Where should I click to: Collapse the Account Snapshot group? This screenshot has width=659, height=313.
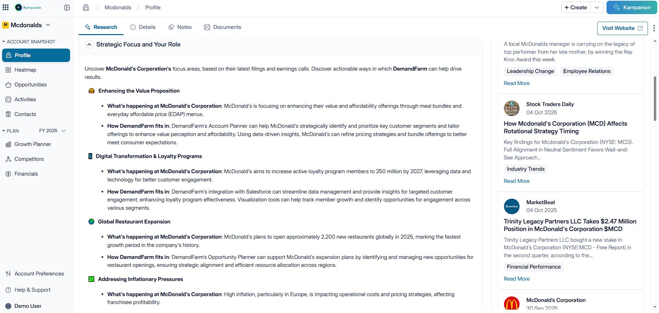pos(4,42)
